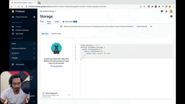This screenshot has height=104, width=185.
Task: Go to browser home page icon
Action: click(x=22, y=6)
